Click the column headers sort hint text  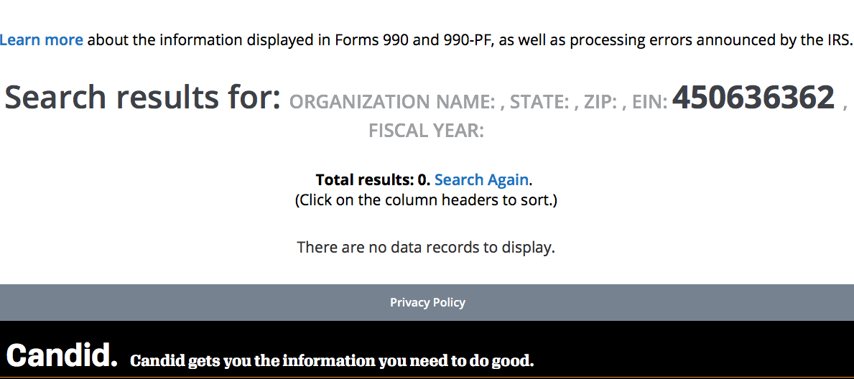click(426, 200)
